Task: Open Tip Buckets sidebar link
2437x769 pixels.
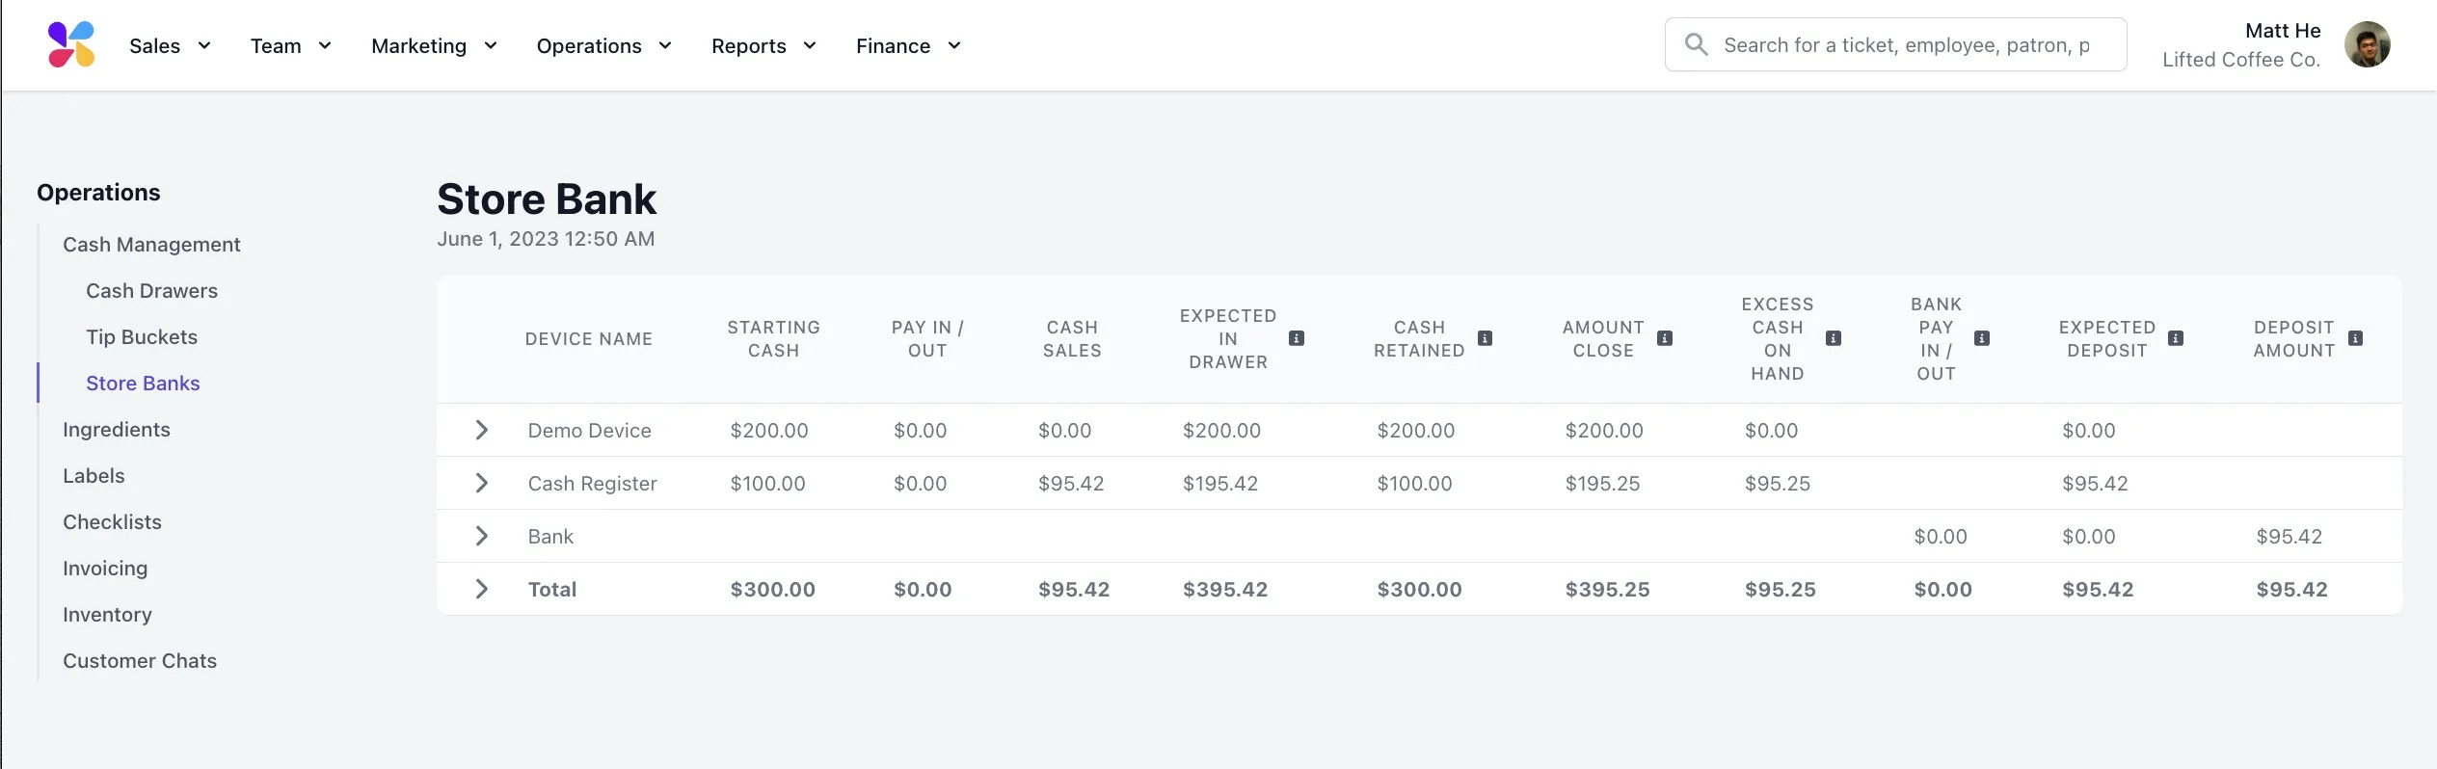Action: [x=142, y=336]
